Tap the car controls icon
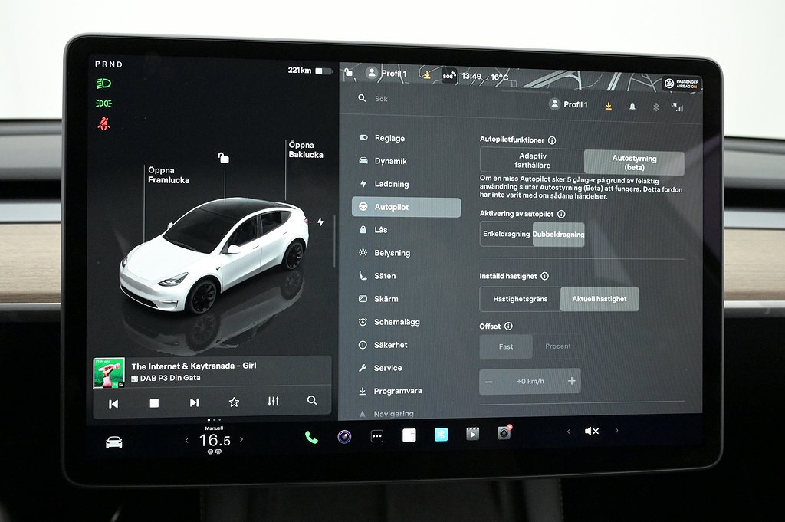This screenshot has height=522, width=785. [x=113, y=442]
